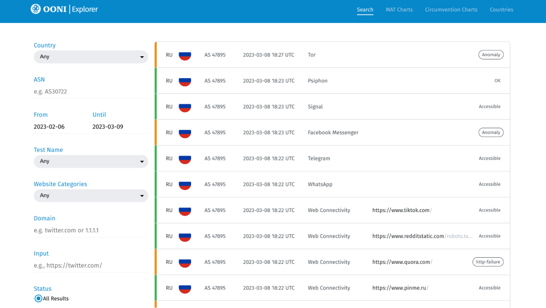Image resolution: width=546 pixels, height=308 pixels.
Task: Click the http-failure badge on the quora row
Action: pyautogui.click(x=488, y=262)
